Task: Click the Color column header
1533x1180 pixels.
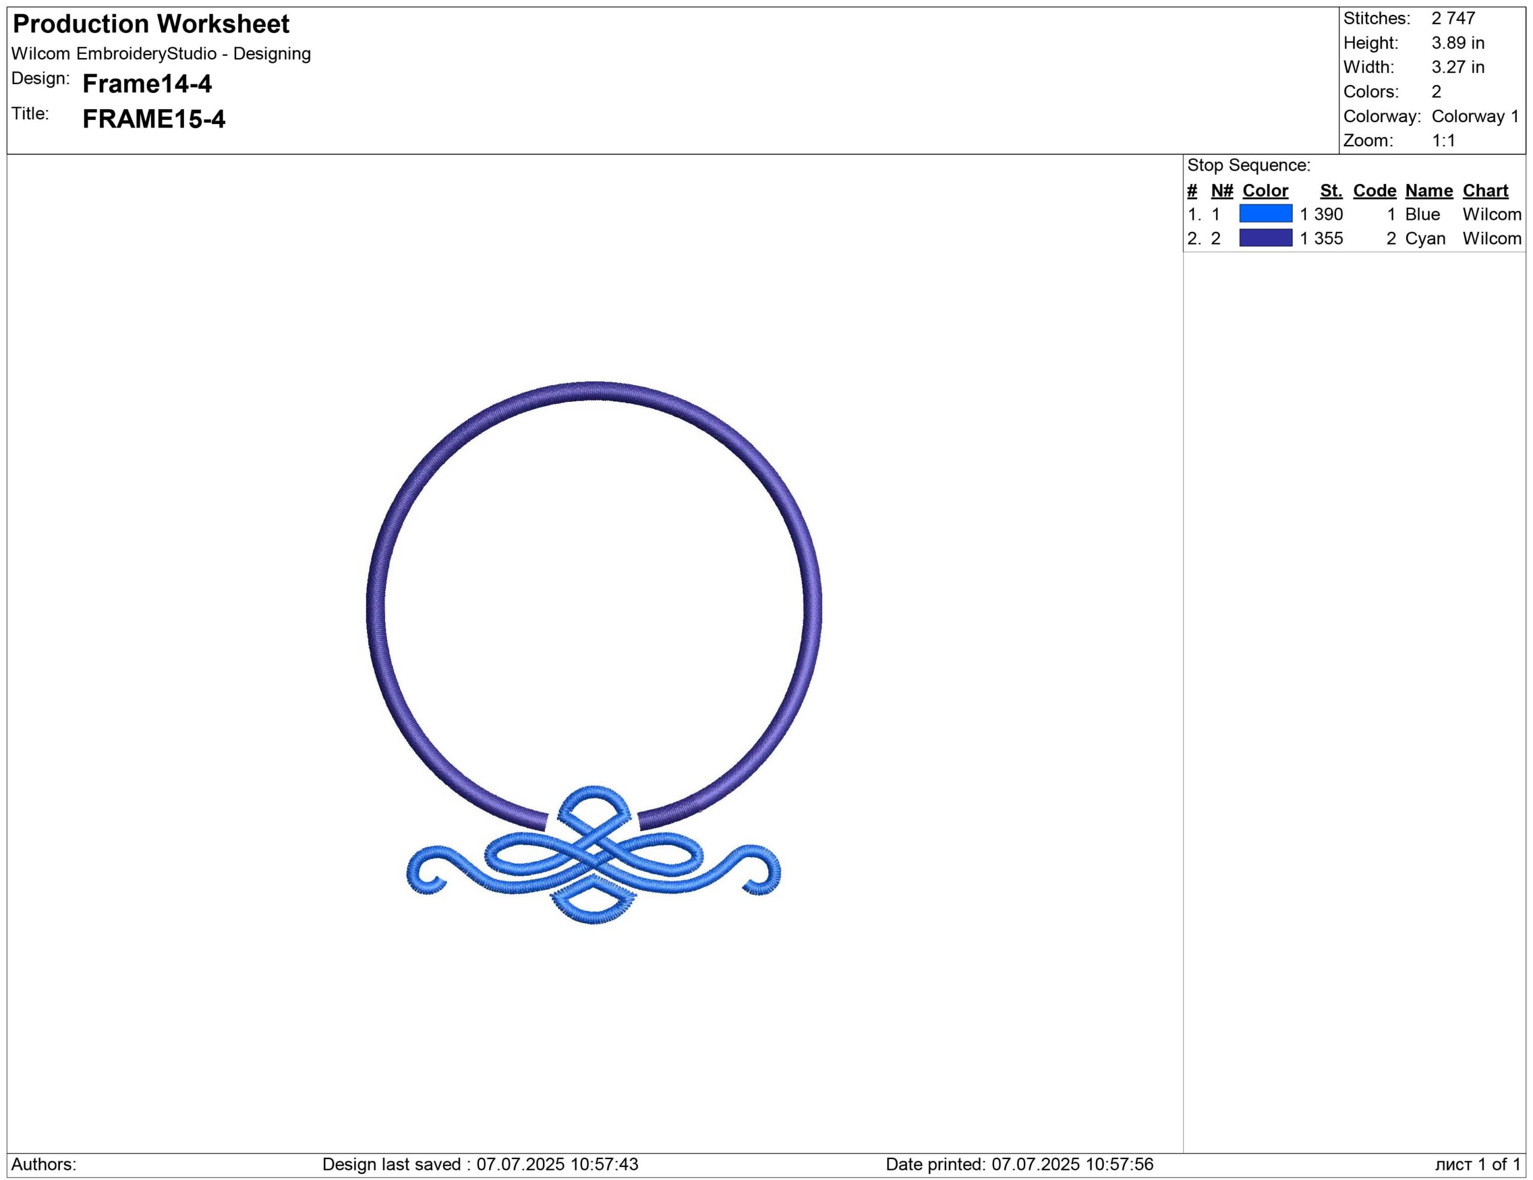Action: point(1265,191)
